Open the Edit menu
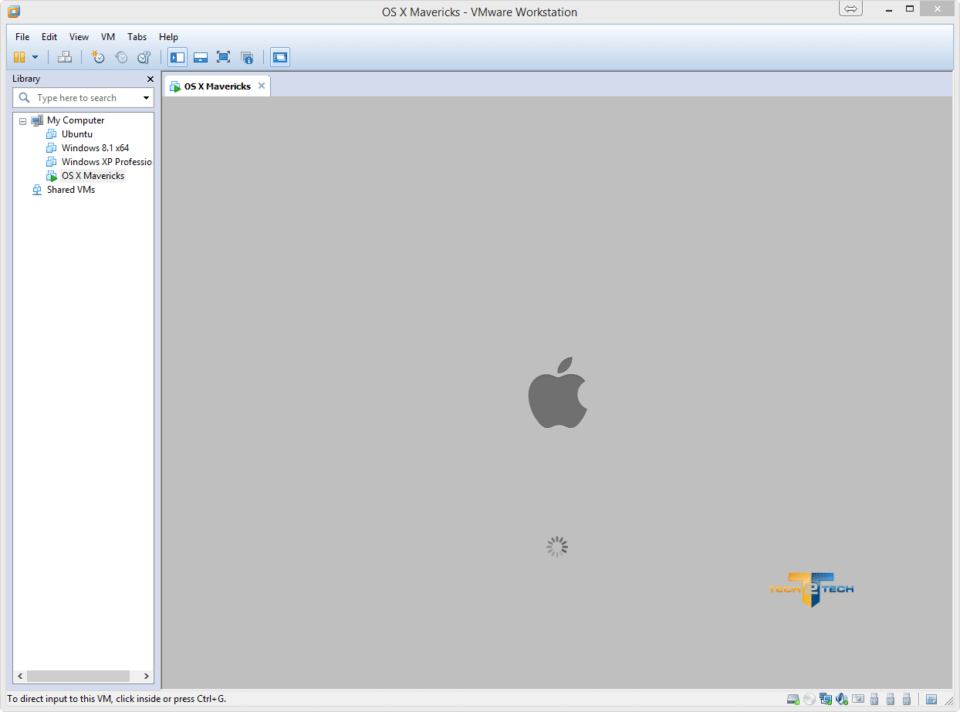 pos(49,37)
